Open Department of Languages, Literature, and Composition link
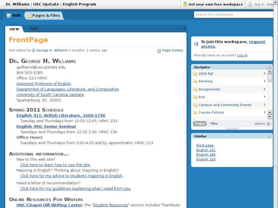This screenshot has width=278, height=208. pos(68,89)
